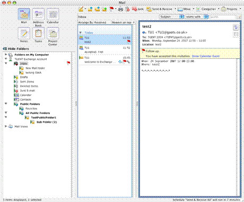Image resolution: width=244 pixels, height=202 pixels.
Task: Open the Categories dropdown arrow
Action: pos(219,8)
